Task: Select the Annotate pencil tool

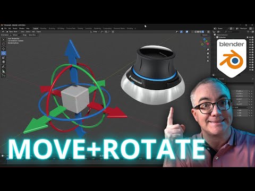Action: pyautogui.click(x=4, y=67)
